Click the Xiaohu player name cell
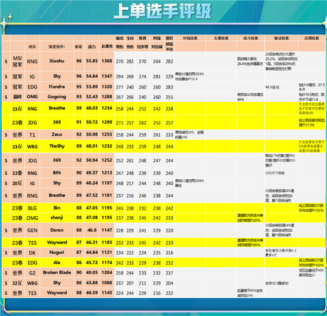Image resolution: width=327 pixels, height=316 pixels. tap(57, 61)
